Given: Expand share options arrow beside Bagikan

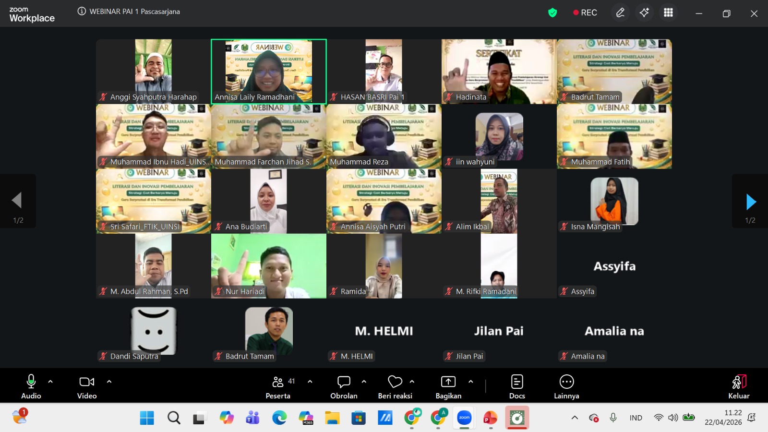Looking at the screenshot, I should coord(470,382).
